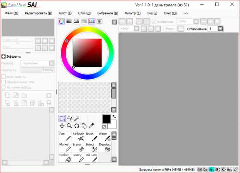Select the rotate canvas tool

pos(76,126)
